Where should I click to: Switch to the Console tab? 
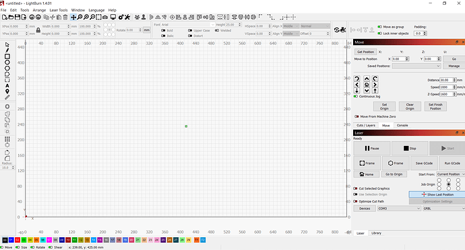pyautogui.click(x=402, y=126)
